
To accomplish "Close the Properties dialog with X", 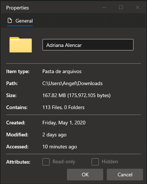I will click(138, 7).
